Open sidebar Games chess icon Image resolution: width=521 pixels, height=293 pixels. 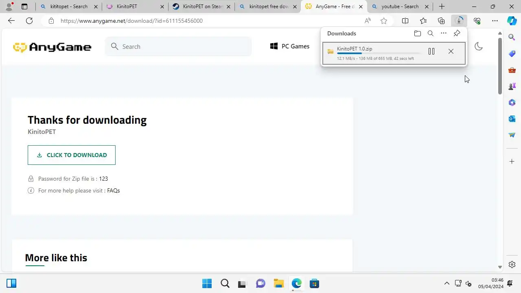pyautogui.click(x=512, y=86)
